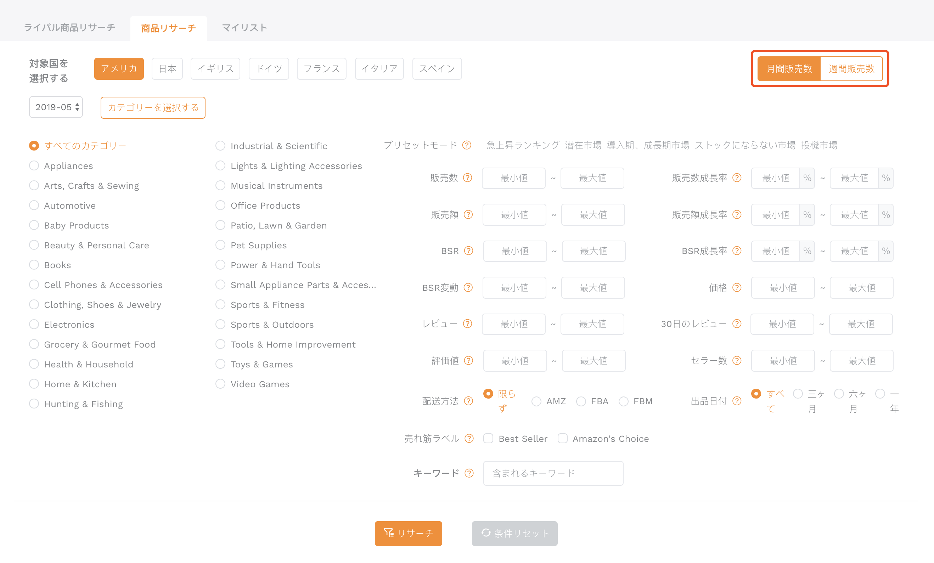Click the help icon beside 出品日付
Viewport: 934px width, 563px height.
(x=737, y=401)
